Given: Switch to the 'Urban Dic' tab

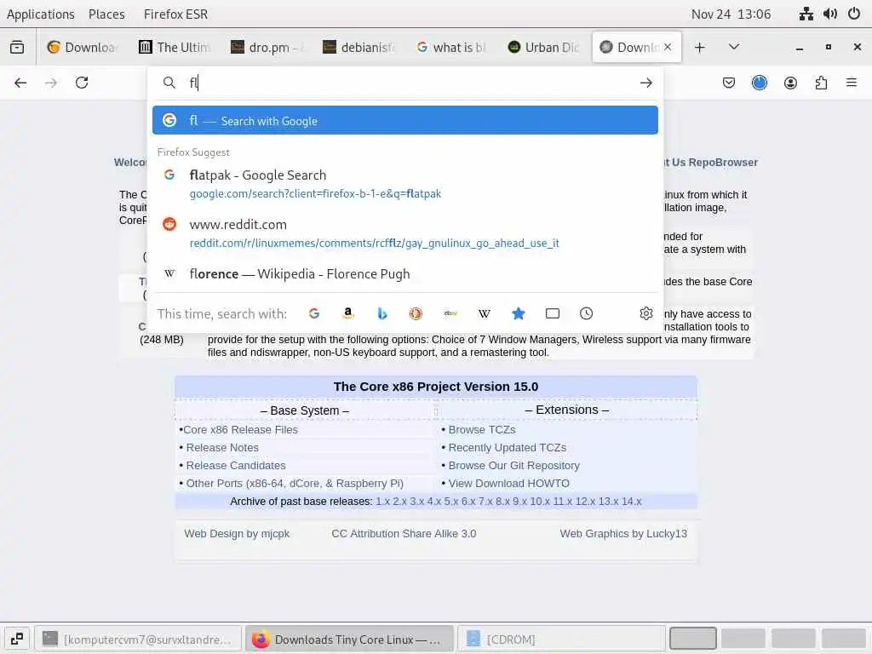Looking at the screenshot, I should tap(543, 48).
